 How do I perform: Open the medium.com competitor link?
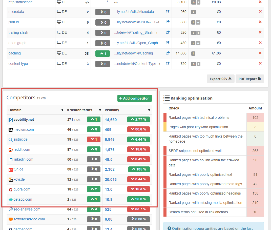point(24,129)
